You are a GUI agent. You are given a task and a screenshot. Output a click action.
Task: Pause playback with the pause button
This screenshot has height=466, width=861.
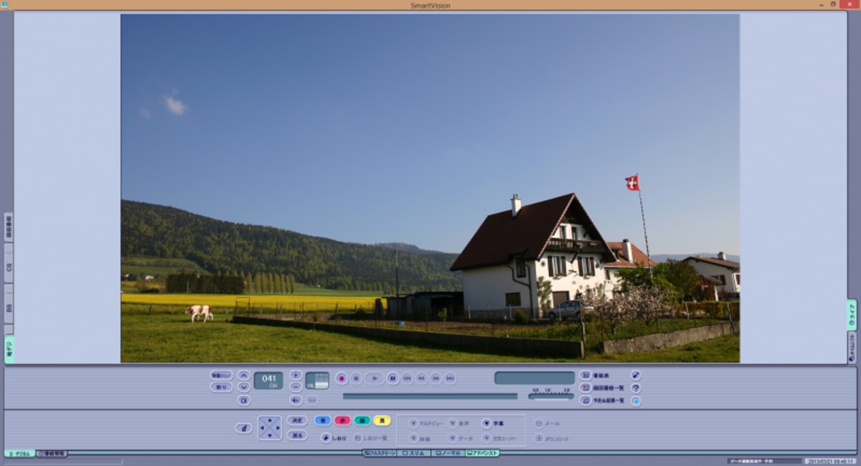(x=392, y=378)
